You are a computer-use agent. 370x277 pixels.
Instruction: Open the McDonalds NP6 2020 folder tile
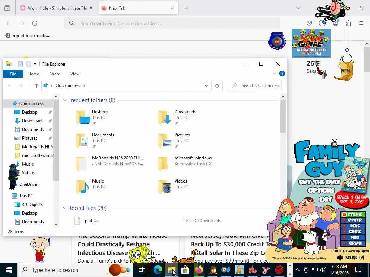point(110,163)
